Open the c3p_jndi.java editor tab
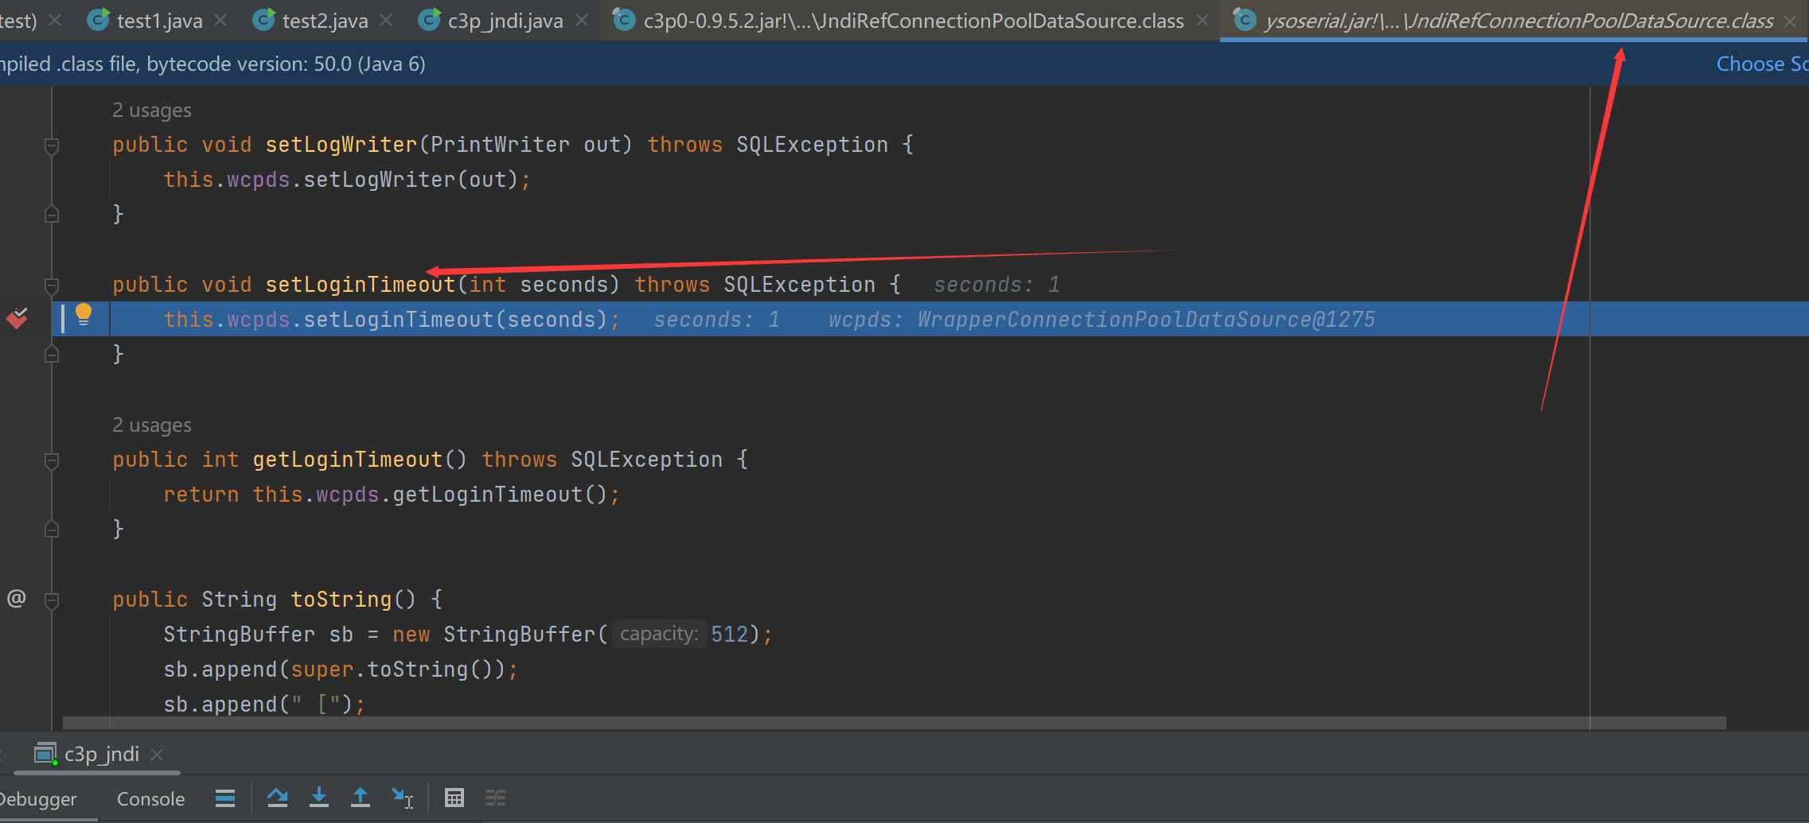1809x823 pixels. point(505,21)
